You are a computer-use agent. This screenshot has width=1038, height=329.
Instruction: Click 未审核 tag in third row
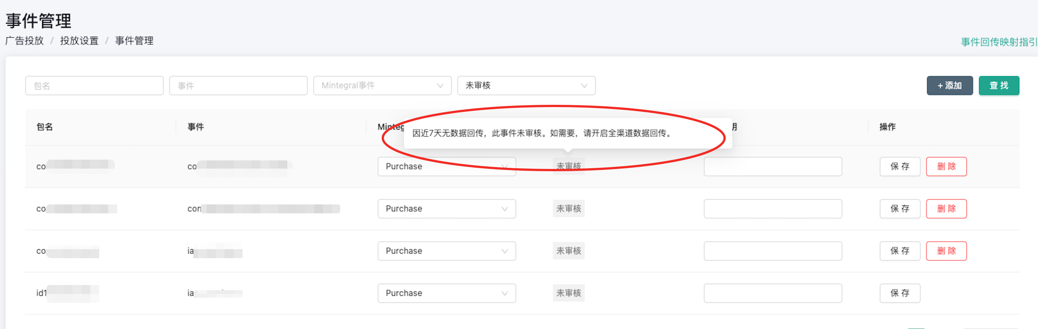[569, 251]
